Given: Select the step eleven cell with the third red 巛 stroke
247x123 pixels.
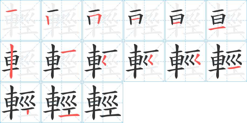Looking at the screenshot, I should 185,61.
